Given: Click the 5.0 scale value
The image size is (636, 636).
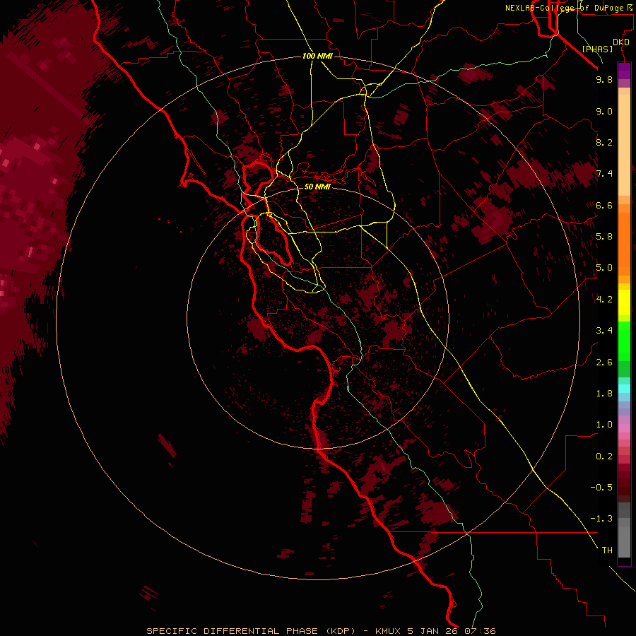Looking at the screenshot, I should coord(604,268).
